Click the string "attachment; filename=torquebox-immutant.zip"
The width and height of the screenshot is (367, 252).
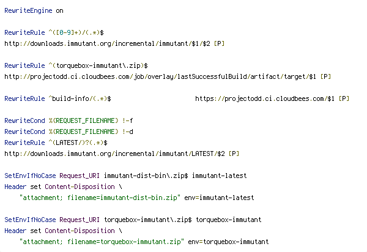[102, 242]
